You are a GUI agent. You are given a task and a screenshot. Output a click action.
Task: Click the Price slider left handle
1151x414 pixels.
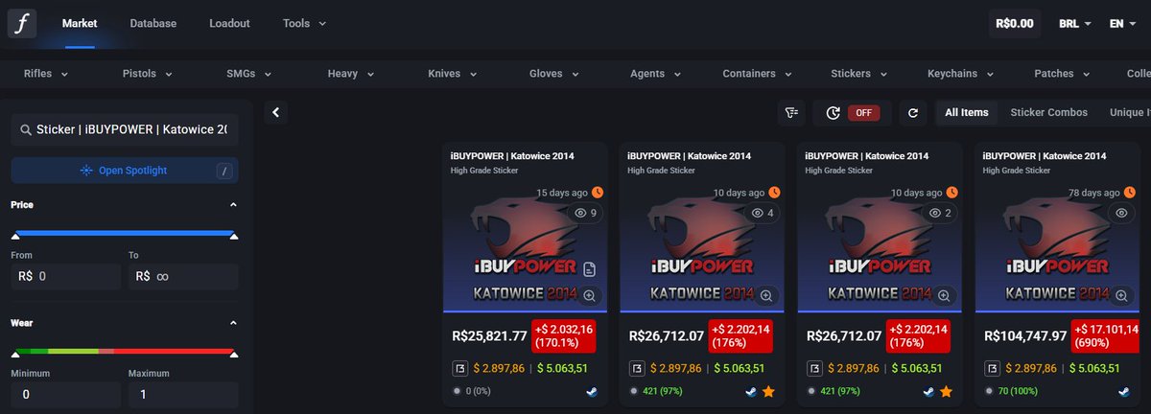(x=15, y=235)
